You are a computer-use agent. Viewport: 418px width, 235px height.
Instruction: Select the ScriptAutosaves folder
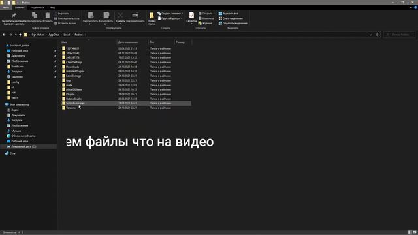pos(126,103)
